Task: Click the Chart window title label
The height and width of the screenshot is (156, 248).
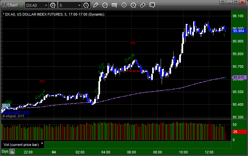Action: (x=12, y=5)
